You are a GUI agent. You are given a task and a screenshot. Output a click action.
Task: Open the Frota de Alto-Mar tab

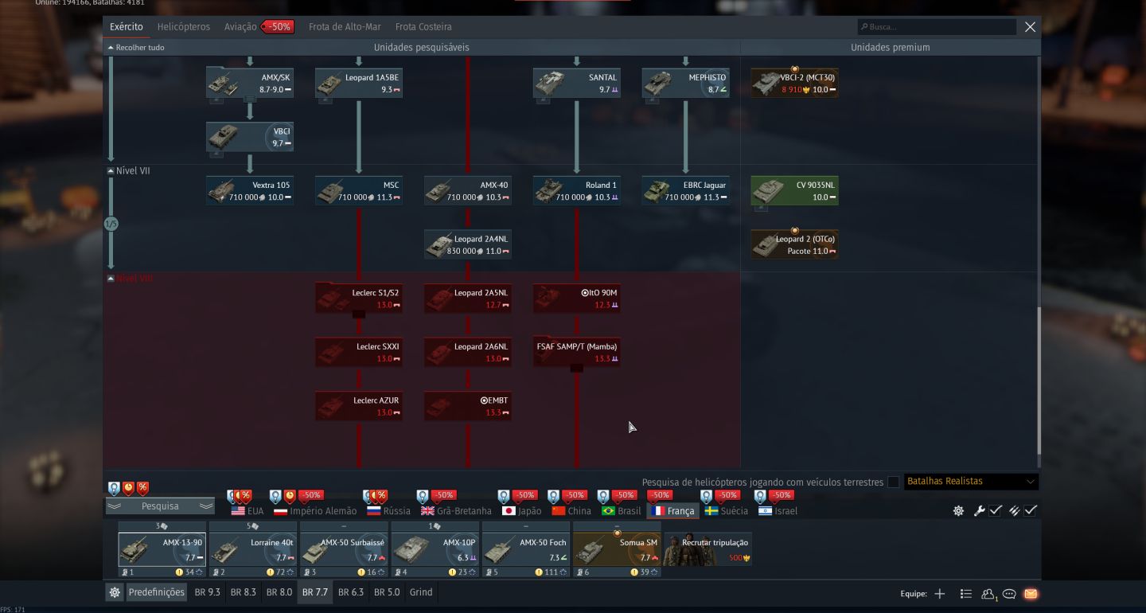[x=345, y=27]
